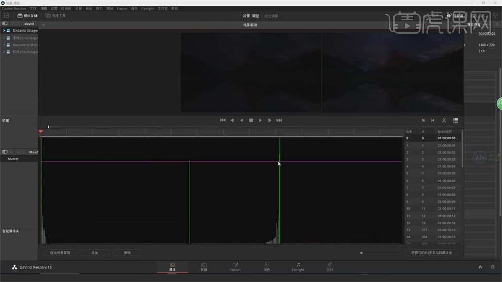Click the scene cut list scrollbar
The image size is (502, 282).
(462, 149)
